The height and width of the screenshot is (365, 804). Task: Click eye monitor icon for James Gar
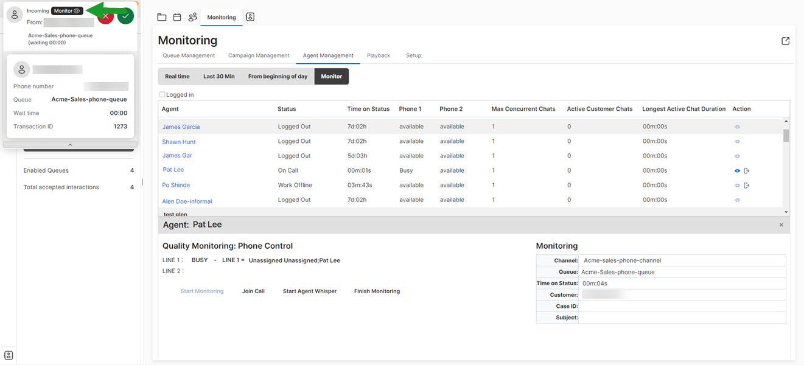pos(737,156)
